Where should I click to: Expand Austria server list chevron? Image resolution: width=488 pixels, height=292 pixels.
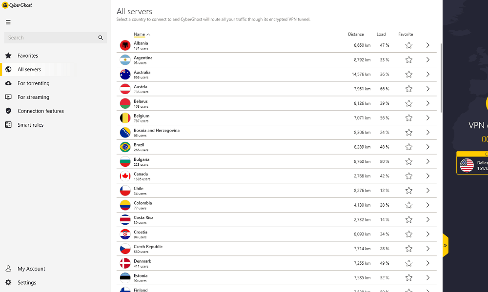(x=428, y=89)
